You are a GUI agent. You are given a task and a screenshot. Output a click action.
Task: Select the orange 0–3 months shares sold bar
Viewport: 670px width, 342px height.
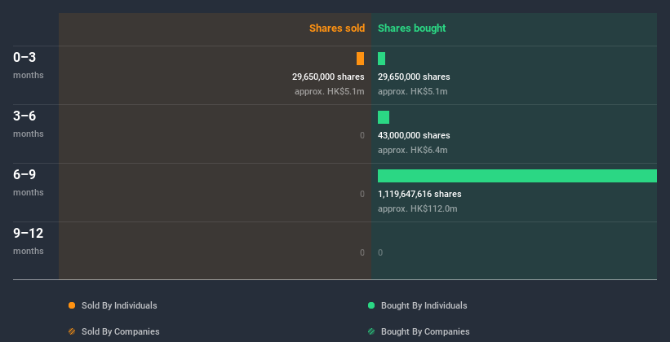pos(360,59)
